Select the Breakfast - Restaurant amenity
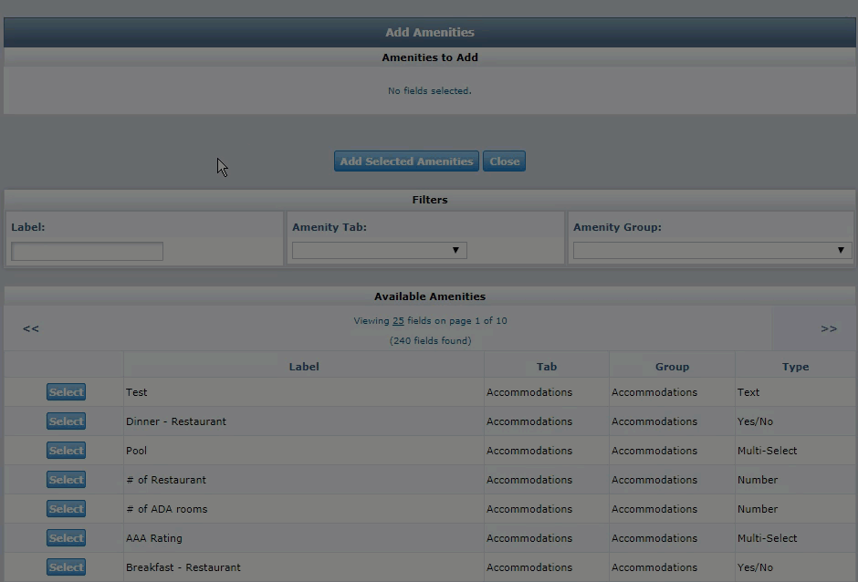 pos(67,567)
